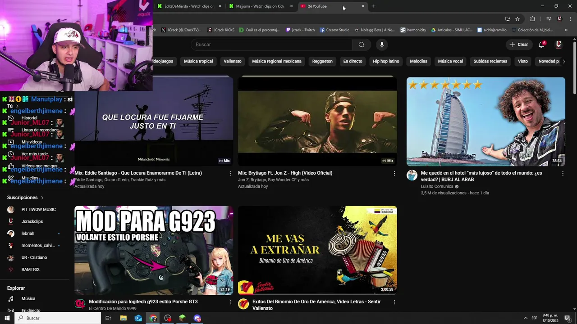Open El Centro De Mando channel avatar
The height and width of the screenshot is (324, 577).
pyautogui.click(x=80, y=304)
